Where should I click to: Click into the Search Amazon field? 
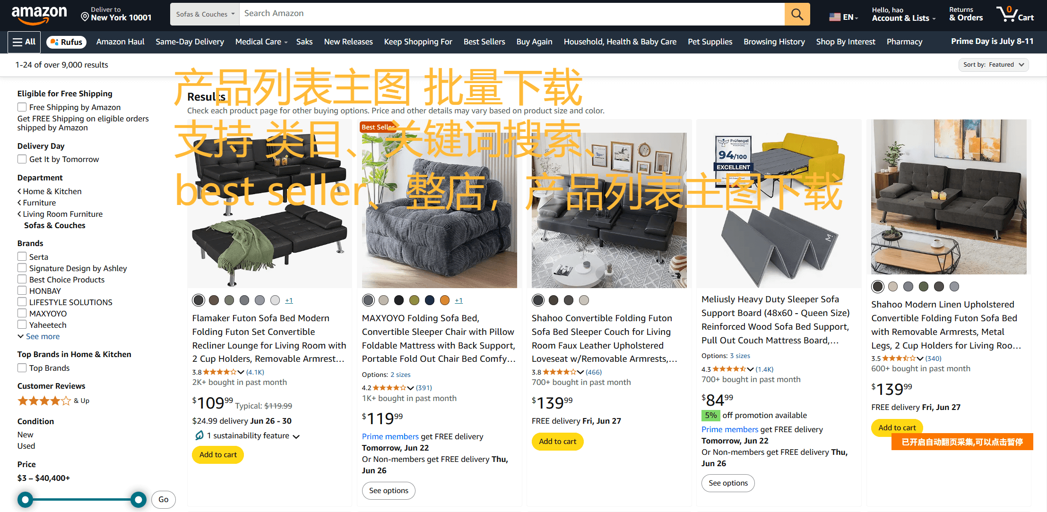coord(512,14)
